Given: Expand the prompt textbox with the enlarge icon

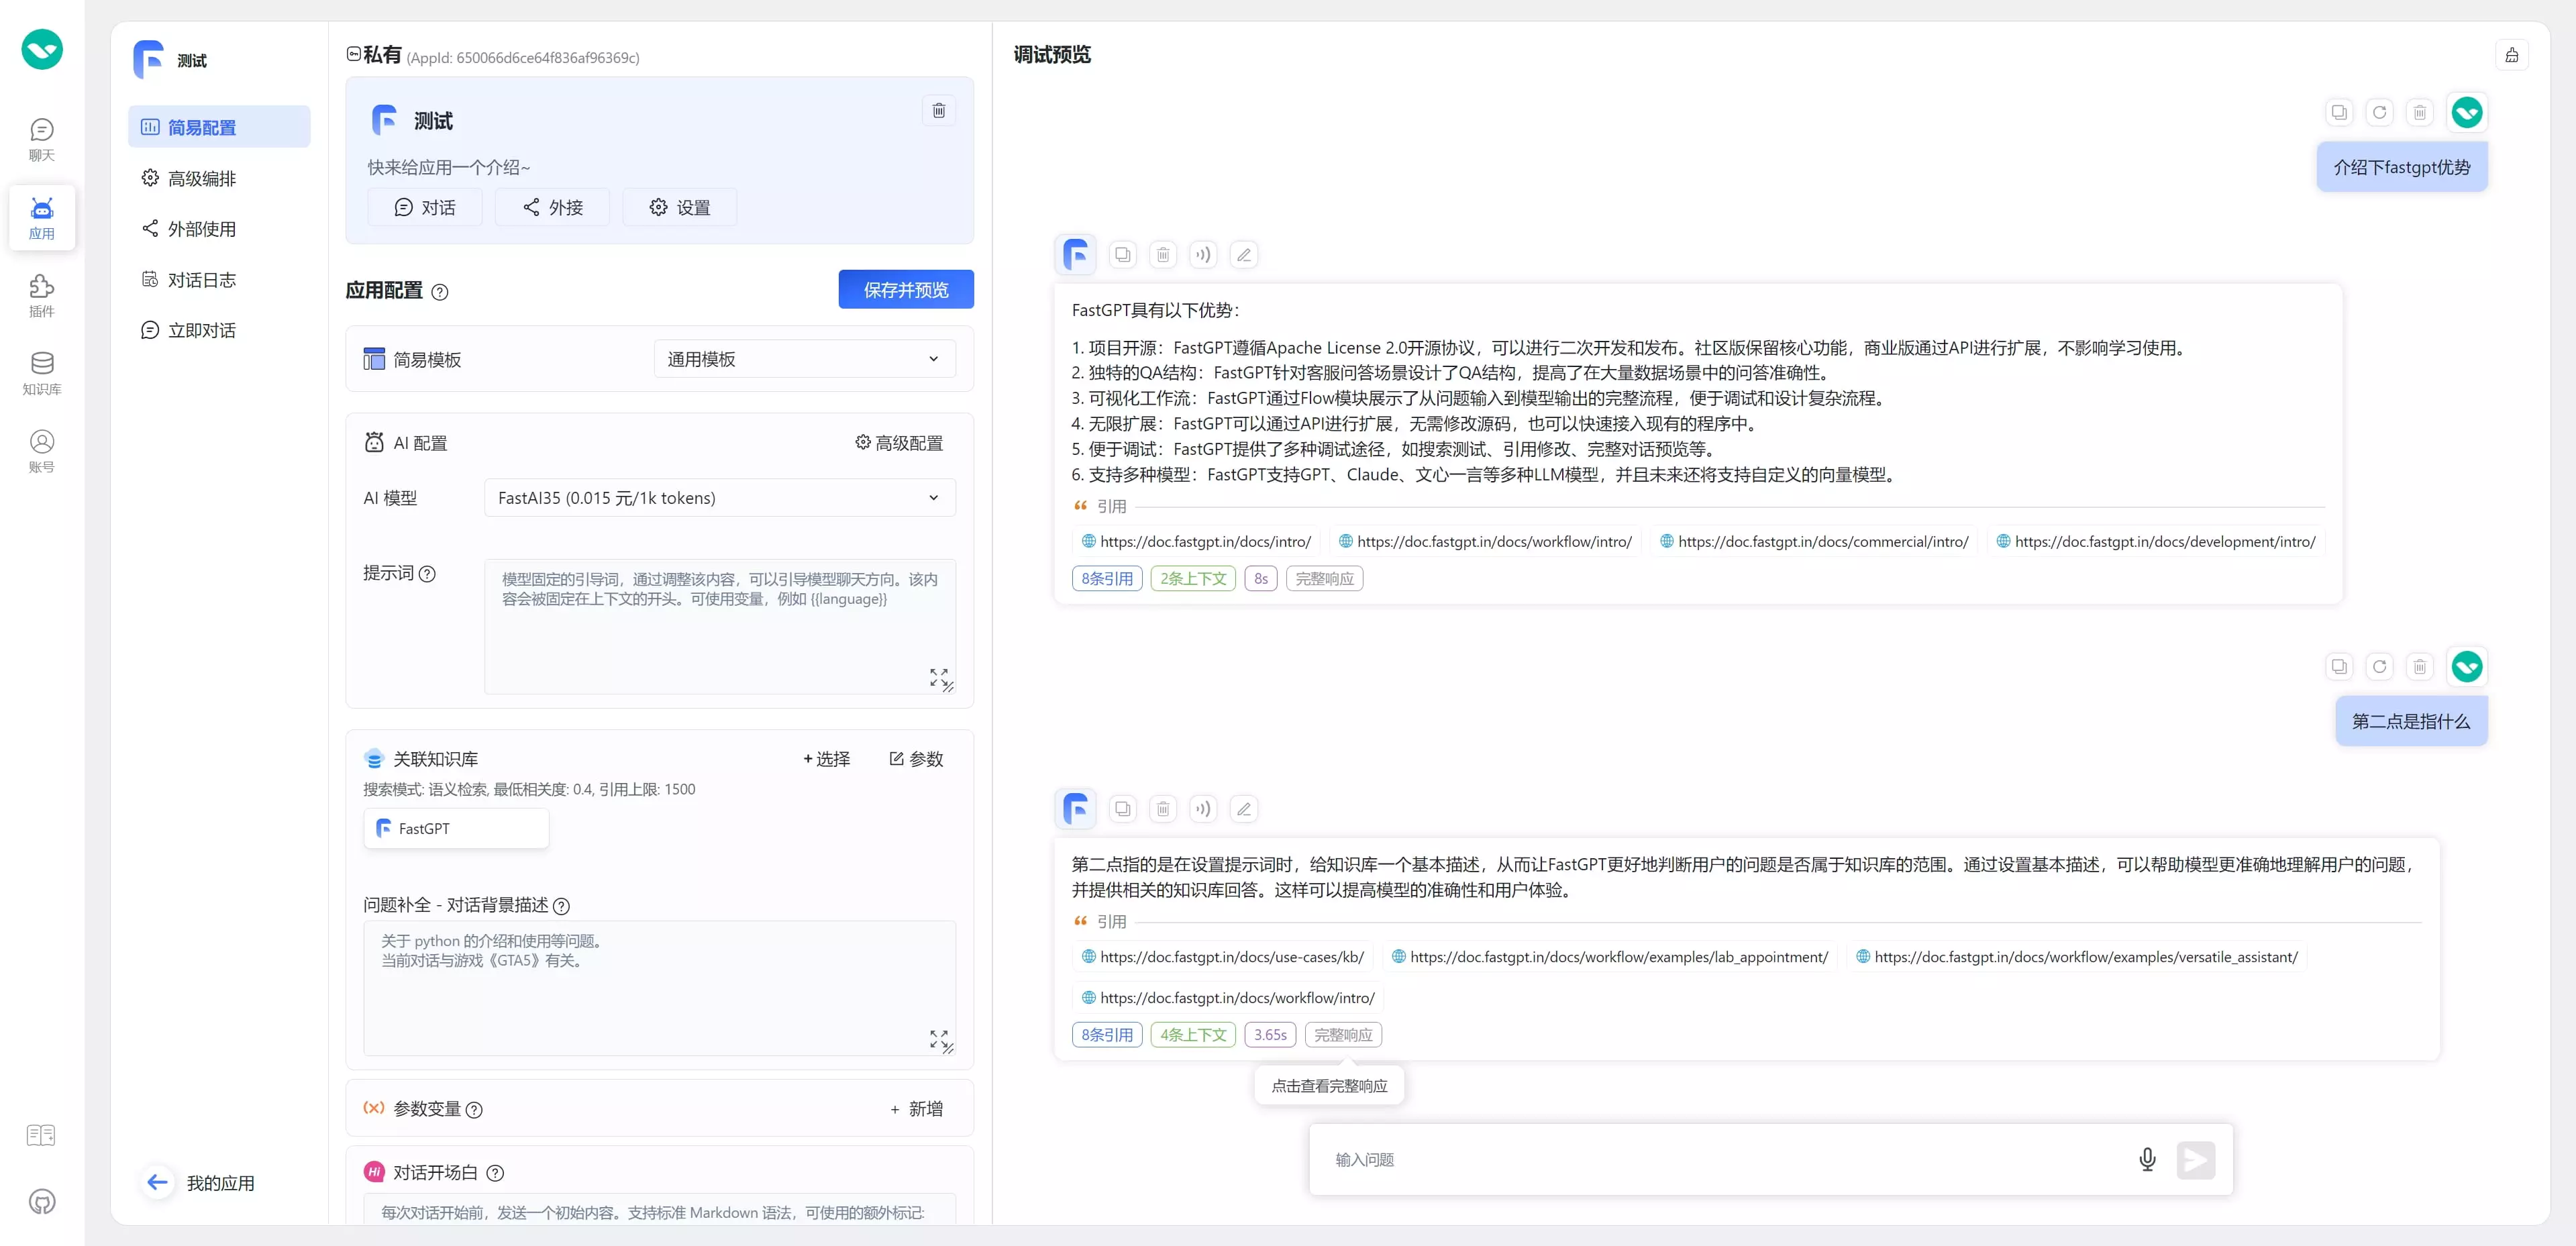Looking at the screenshot, I should (x=939, y=677).
